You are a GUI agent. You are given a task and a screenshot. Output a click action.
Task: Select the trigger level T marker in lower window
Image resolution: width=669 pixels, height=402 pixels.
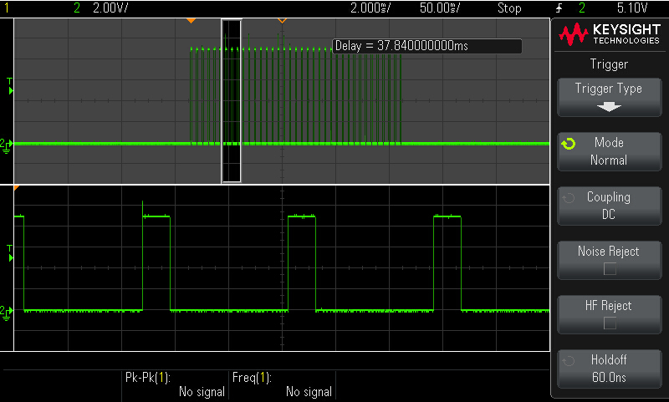pos(9,253)
